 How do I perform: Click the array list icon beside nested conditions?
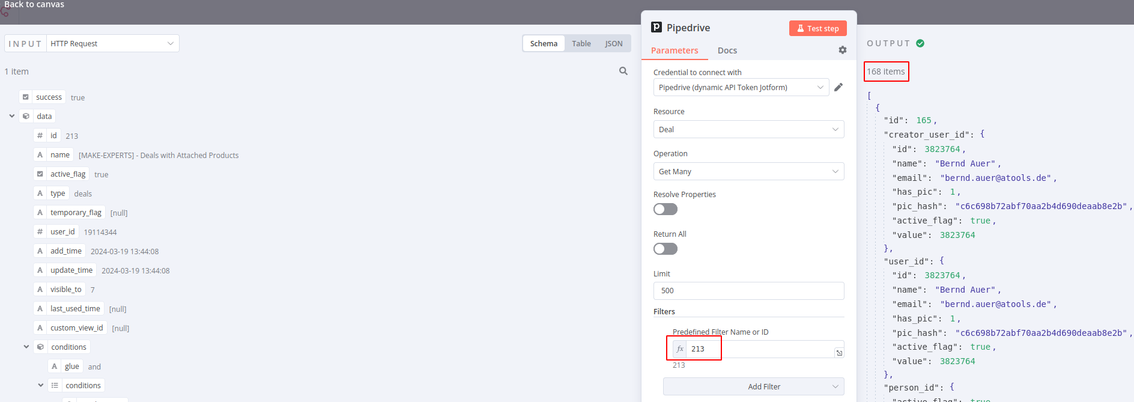pos(55,385)
